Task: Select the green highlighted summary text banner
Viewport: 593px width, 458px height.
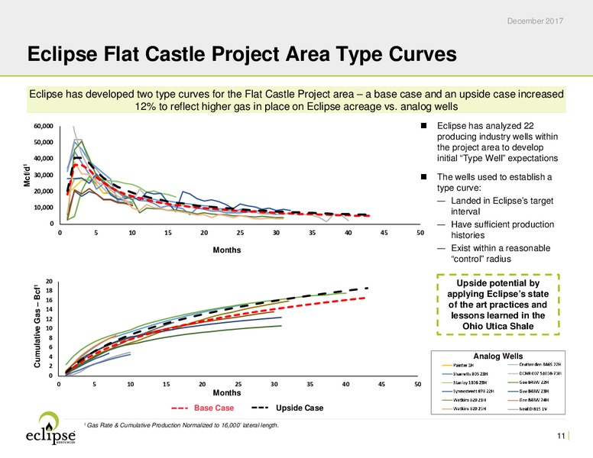Action: [296, 100]
